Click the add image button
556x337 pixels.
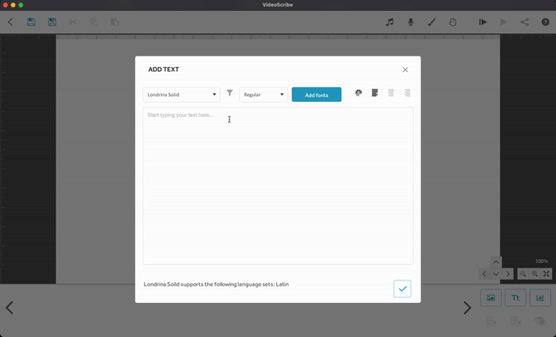pos(491,297)
